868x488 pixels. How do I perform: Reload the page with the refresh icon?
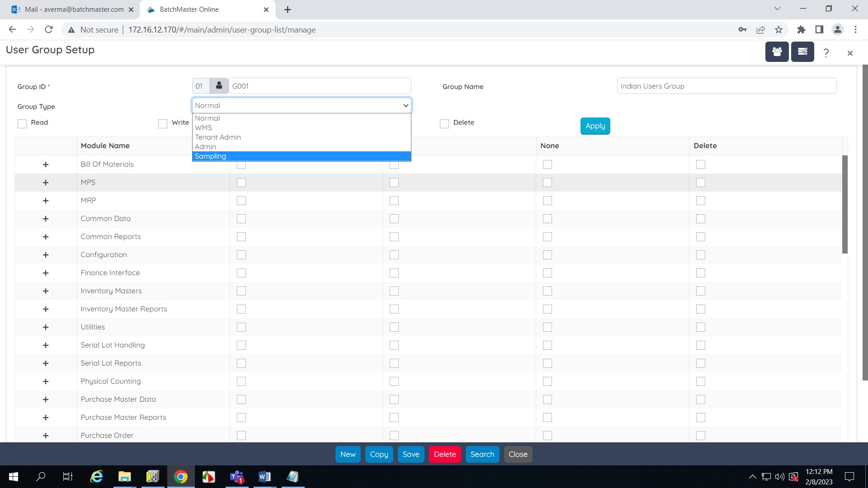49,30
